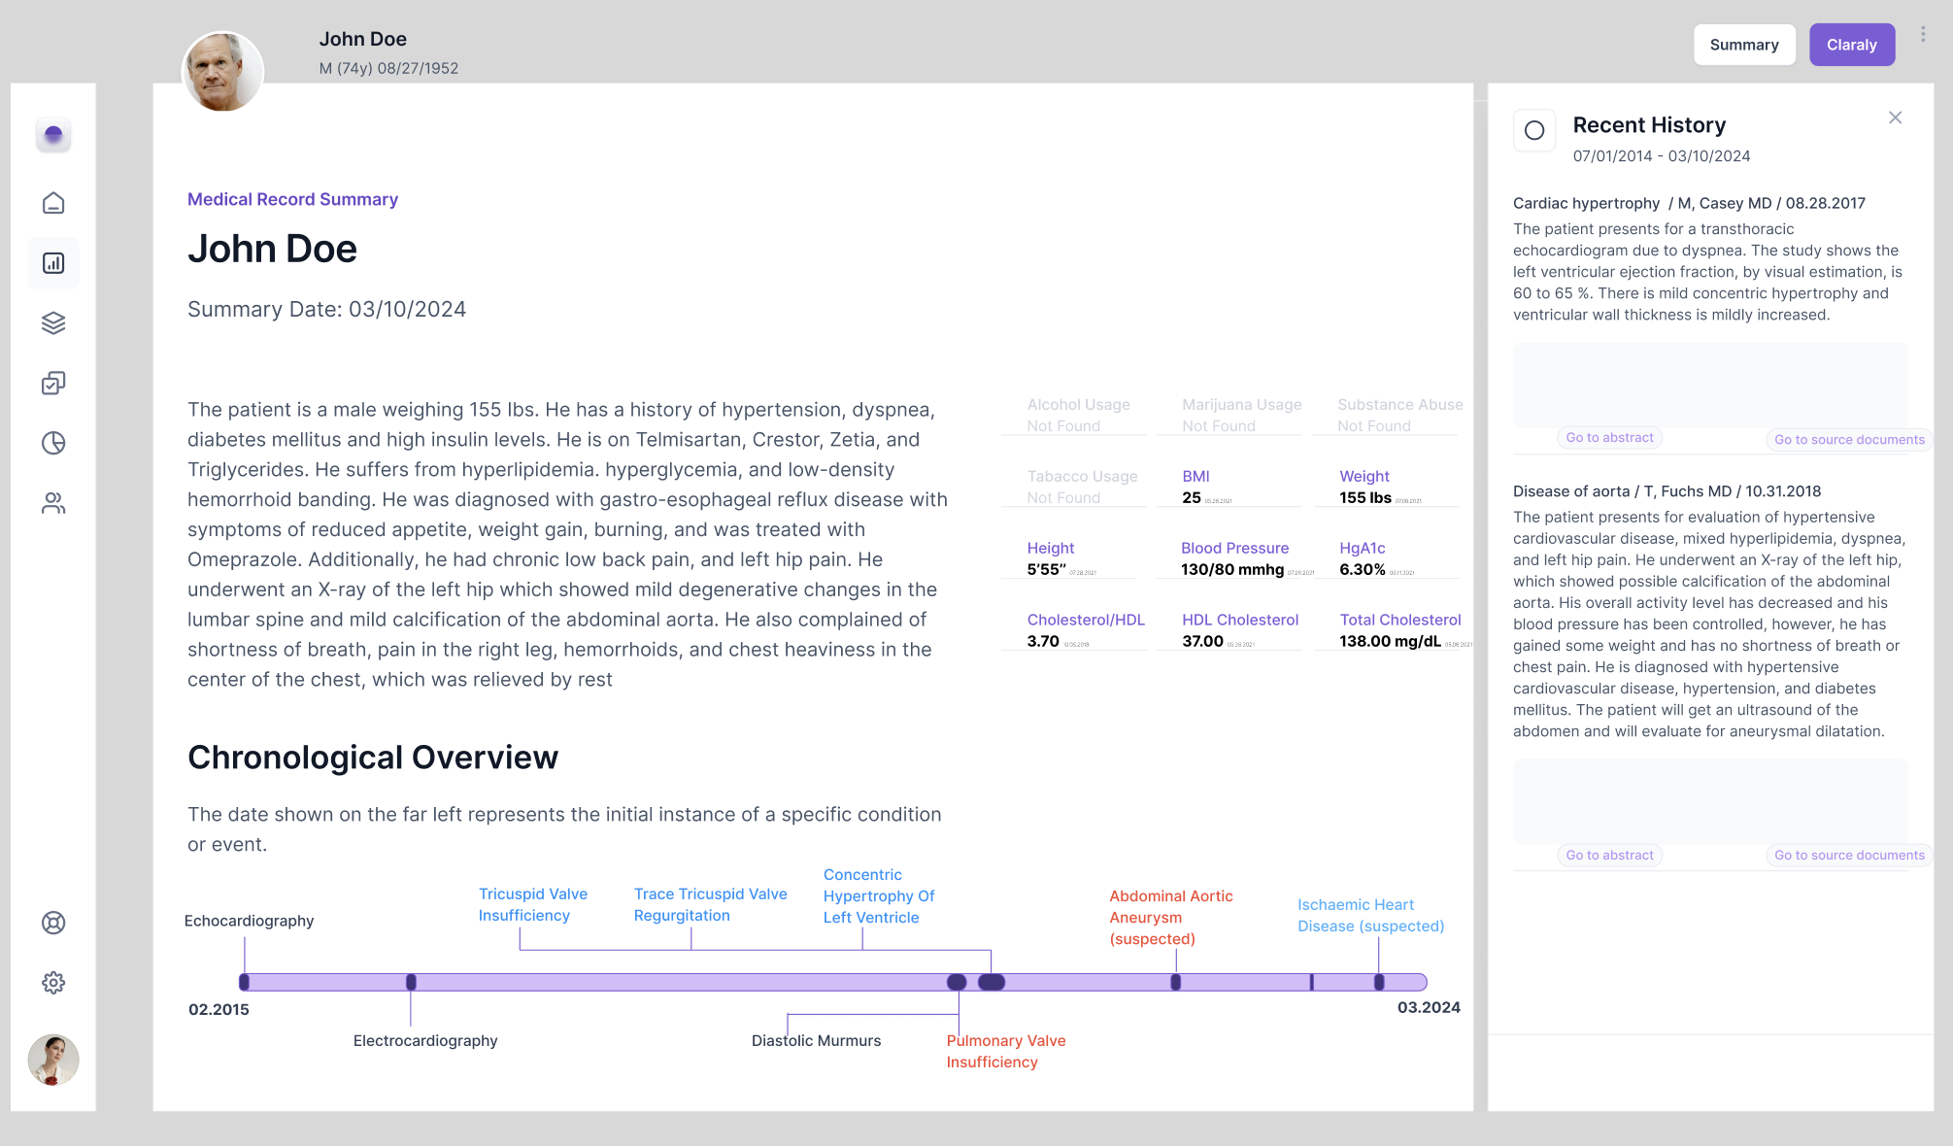Open the settings gear icon
This screenshot has height=1146, width=1953.
(53, 983)
